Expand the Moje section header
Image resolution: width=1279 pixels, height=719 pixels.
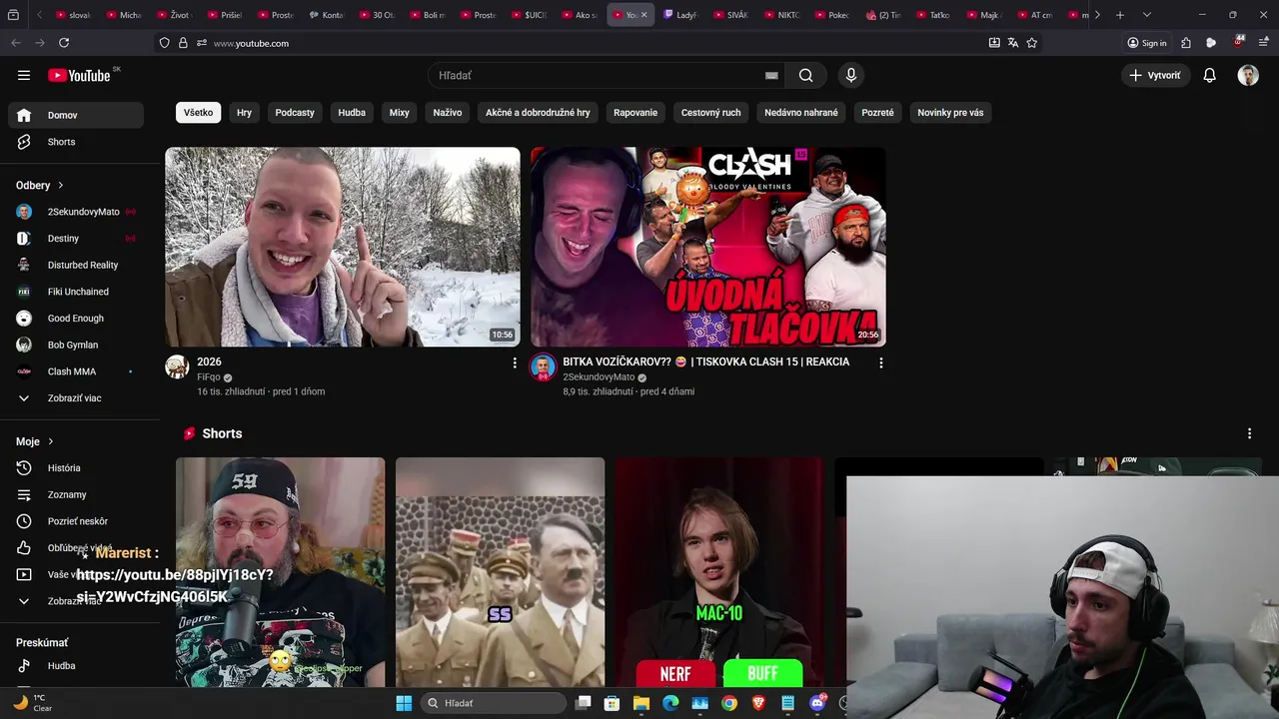pos(35,441)
